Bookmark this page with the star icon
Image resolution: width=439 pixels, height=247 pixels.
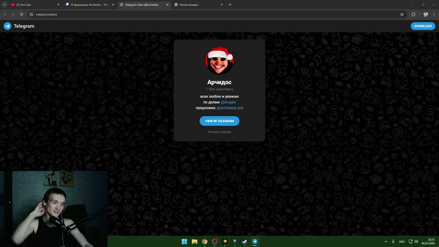(x=402, y=14)
